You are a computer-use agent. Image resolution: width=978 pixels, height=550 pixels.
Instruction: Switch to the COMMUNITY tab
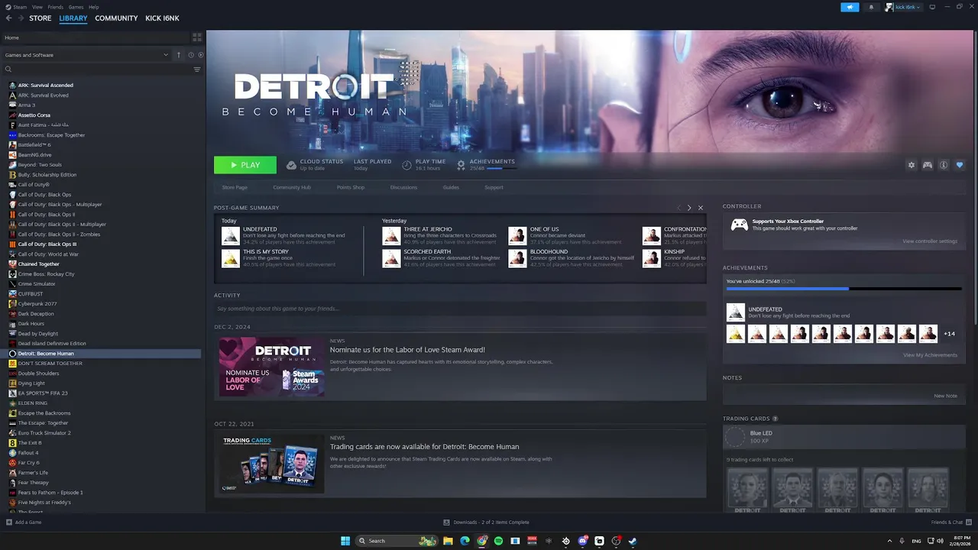click(116, 18)
